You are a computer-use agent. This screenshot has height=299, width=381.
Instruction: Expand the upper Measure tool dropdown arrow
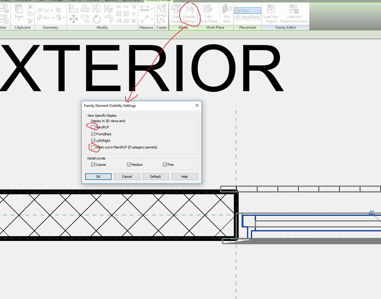(152, 8)
